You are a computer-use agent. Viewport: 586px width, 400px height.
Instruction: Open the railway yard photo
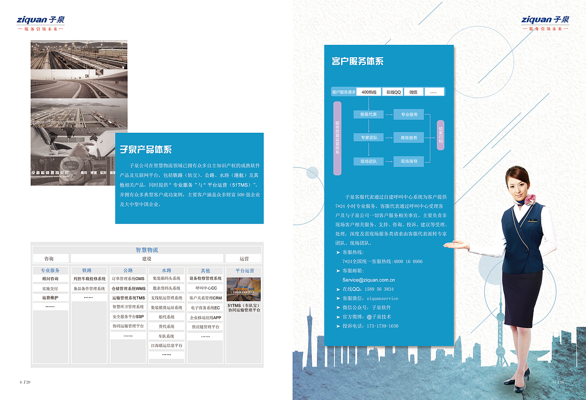tap(79, 55)
